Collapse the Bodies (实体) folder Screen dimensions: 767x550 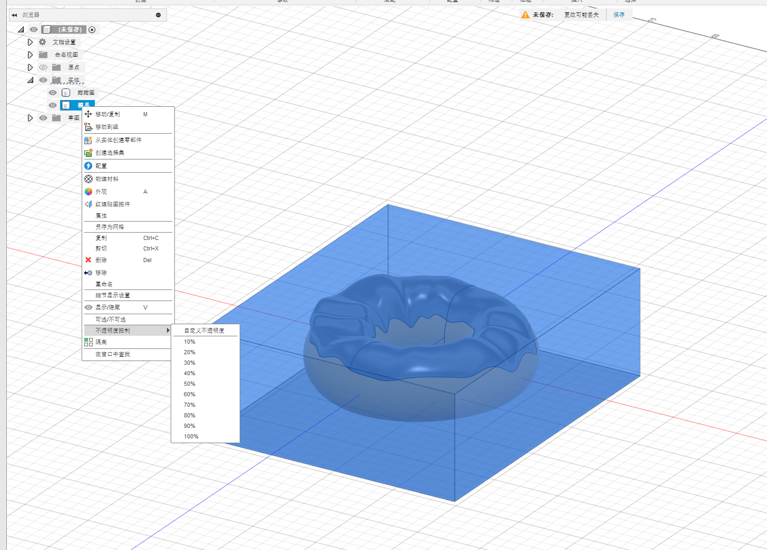(30, 80)
